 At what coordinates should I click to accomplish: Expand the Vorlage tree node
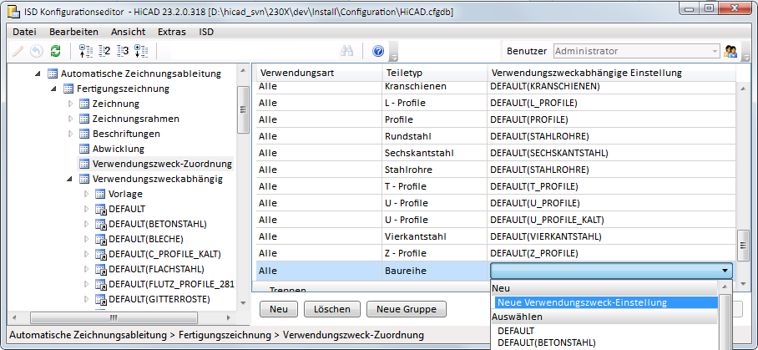(x=87, y=194)
